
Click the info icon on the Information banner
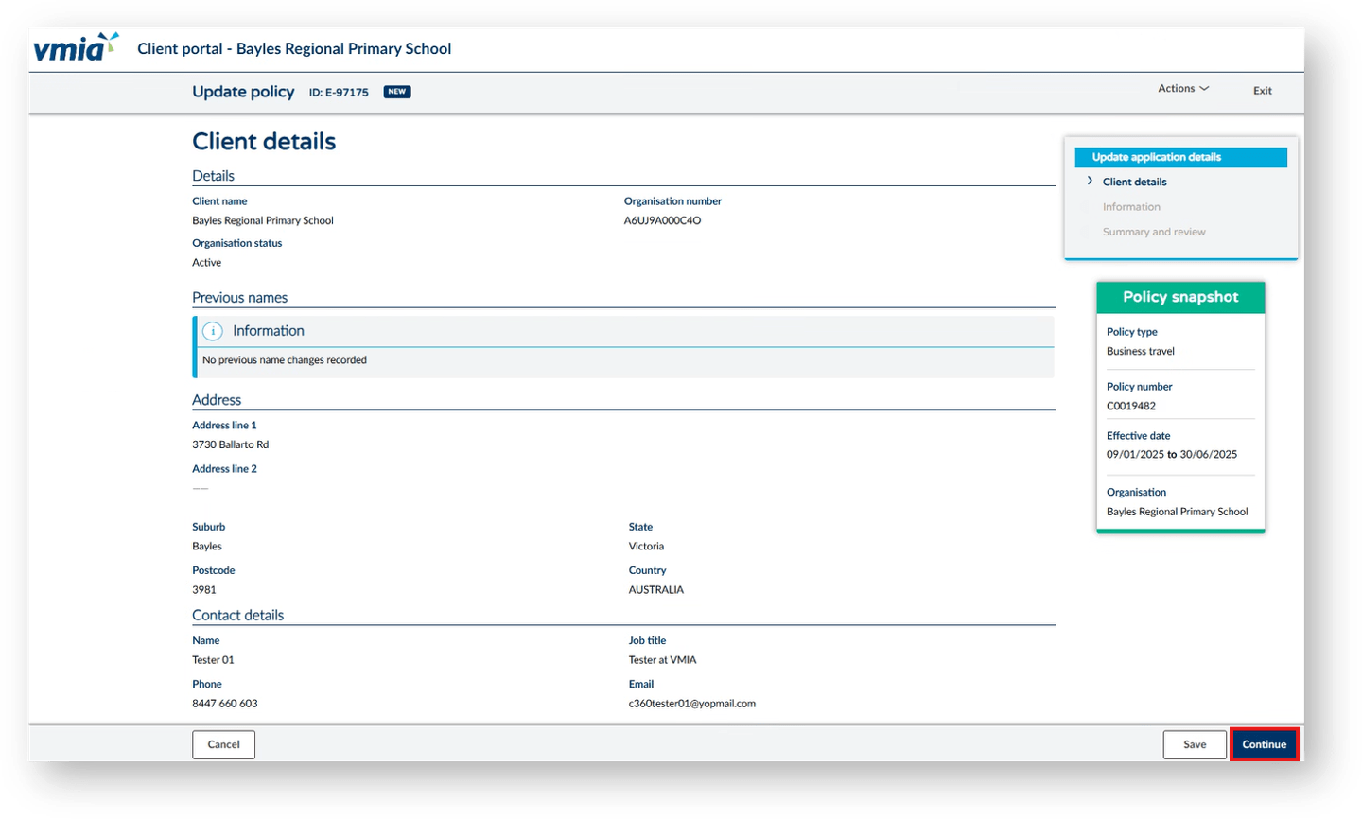pyautogui.click(x=212, y=330)
